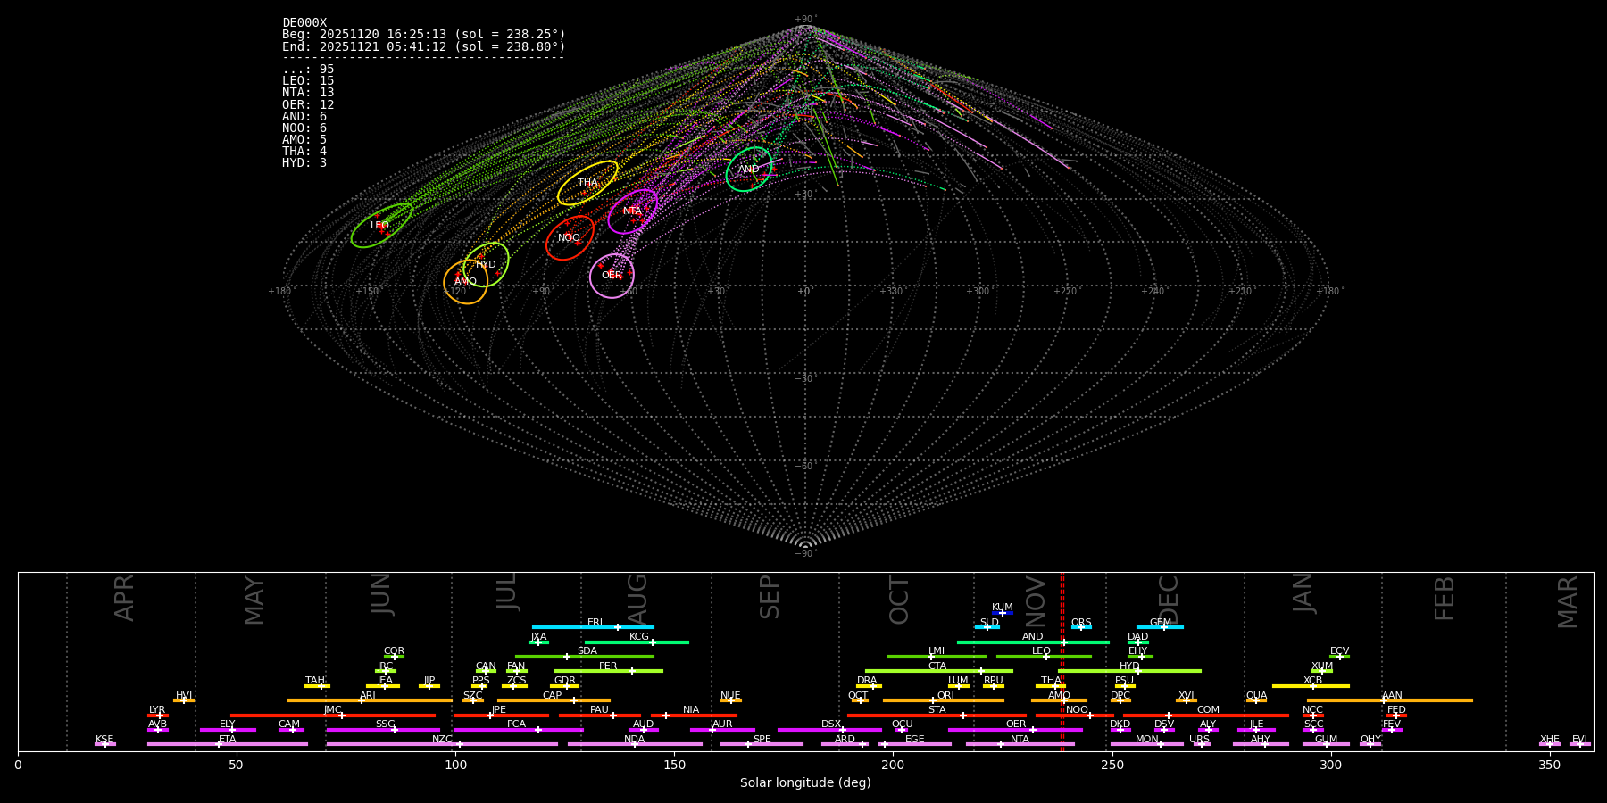Select the green AND radiant ellipse

[x=748, y=170]
